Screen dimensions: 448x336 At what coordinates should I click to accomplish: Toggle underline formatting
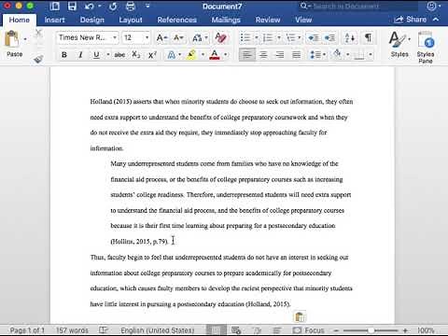tap(96, 55)
